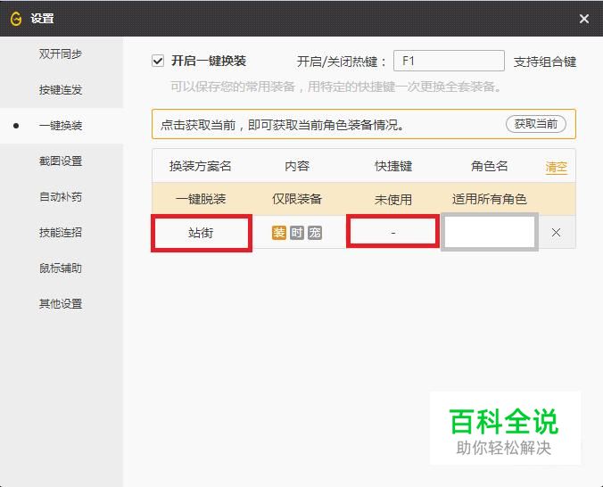Screen dimensions: 603x487
Task: Click role name field in 站街 row
Action: click(489, 232)
